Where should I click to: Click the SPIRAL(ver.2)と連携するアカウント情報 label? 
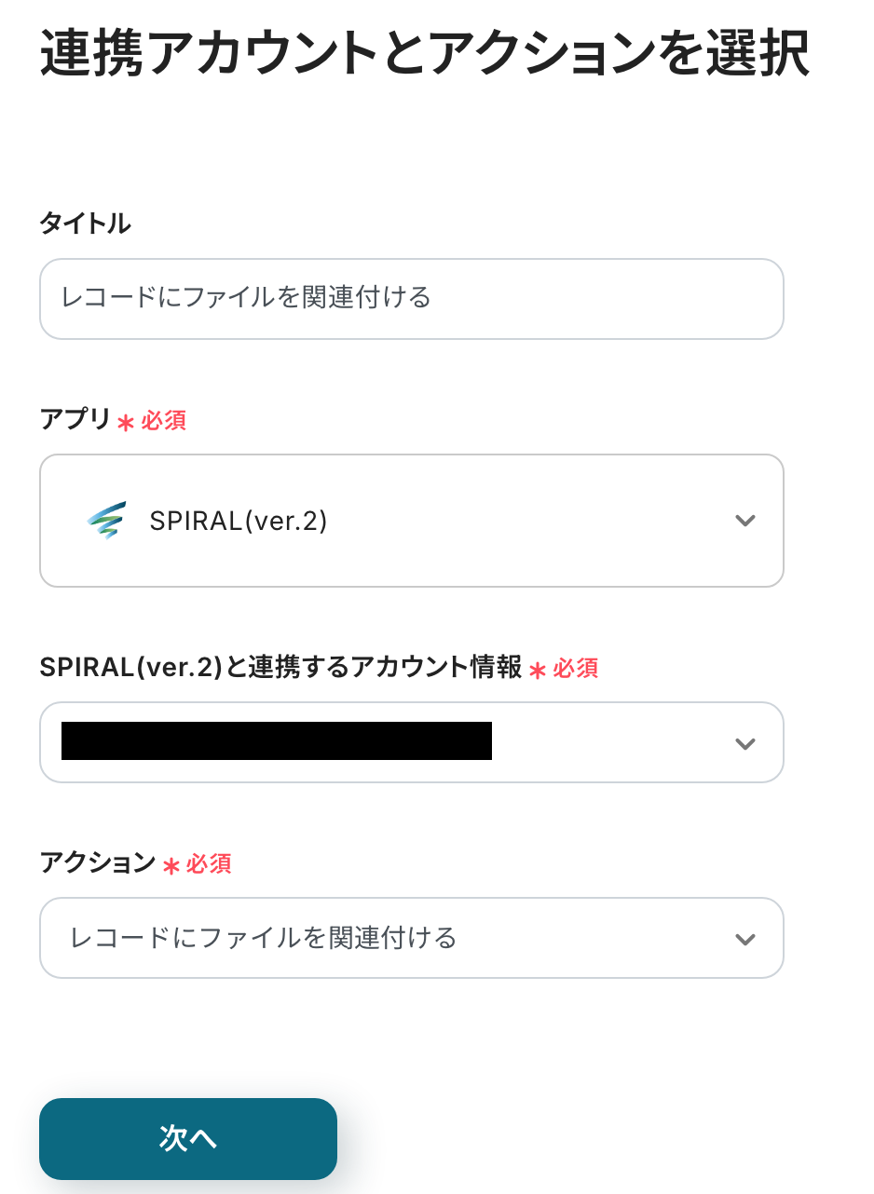[280, 667]
